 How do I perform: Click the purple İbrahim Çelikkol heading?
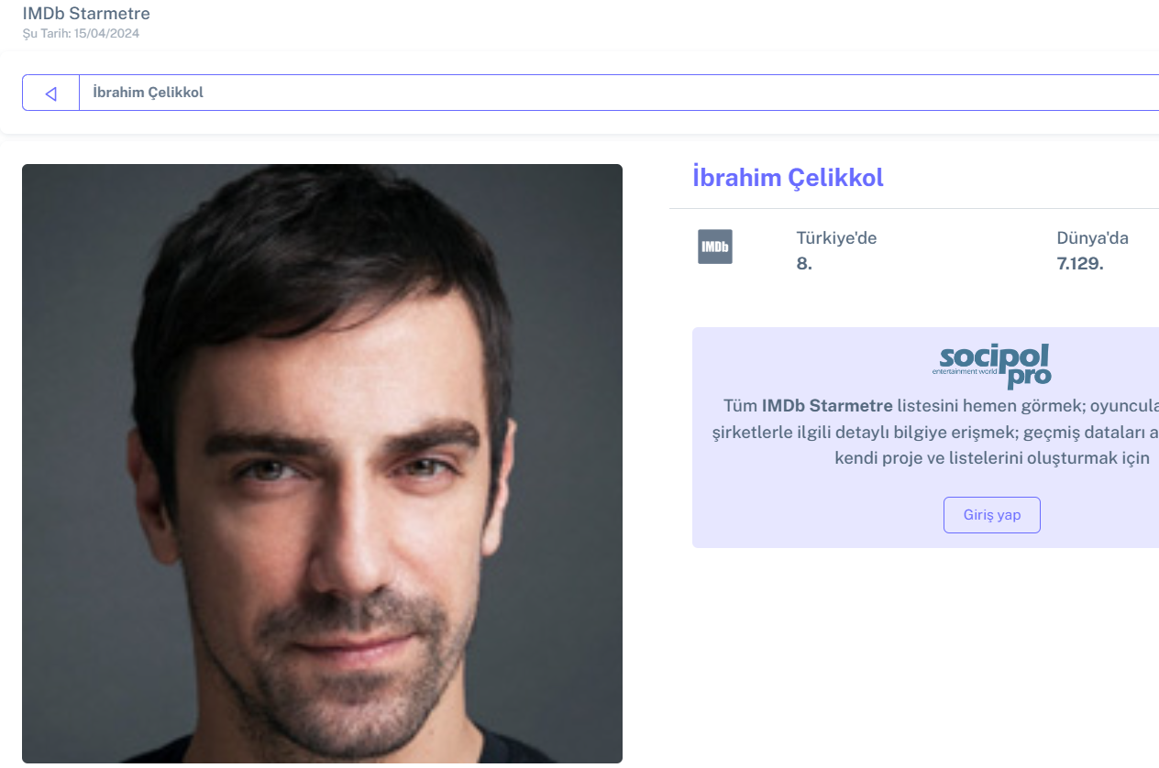(x=788, y=177)
